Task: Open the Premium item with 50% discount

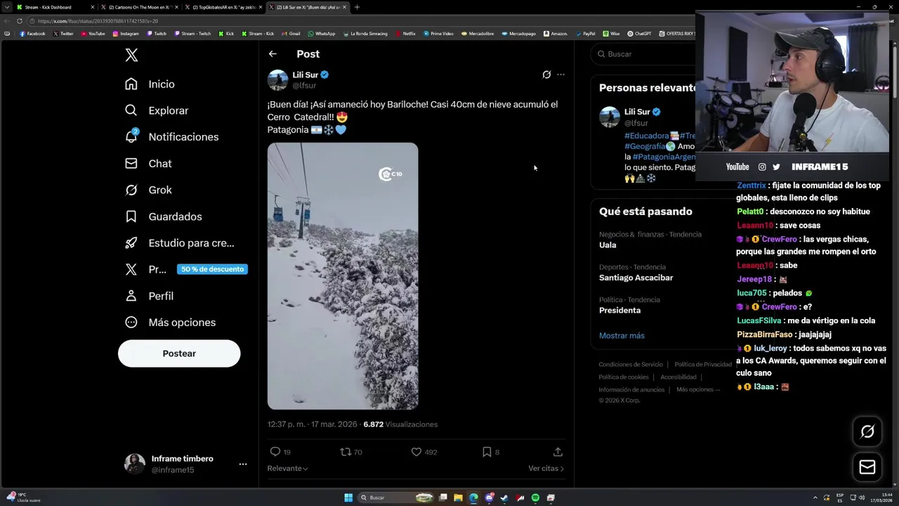Action: (185, 269)
